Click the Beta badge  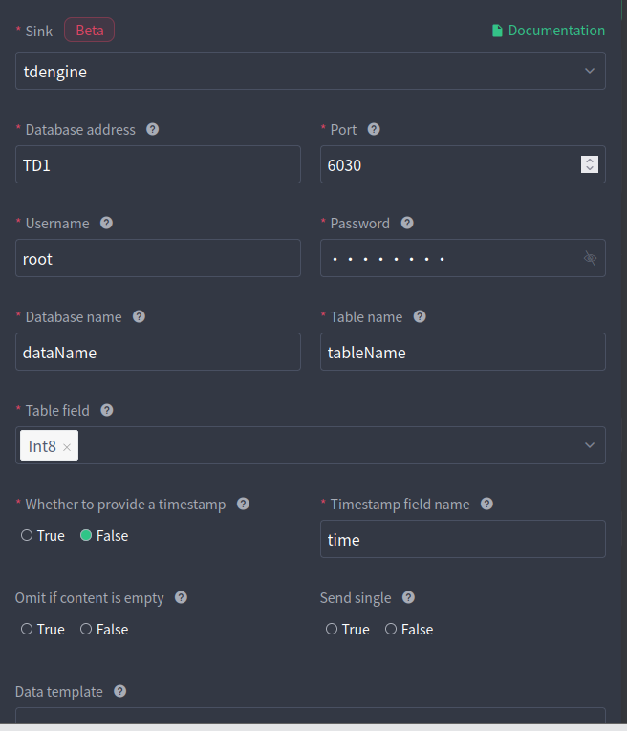[x=90, y=30]
